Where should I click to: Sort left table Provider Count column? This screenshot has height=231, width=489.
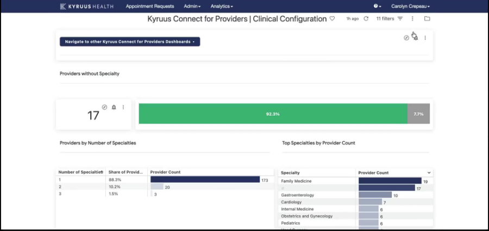(x=165, y=172)
